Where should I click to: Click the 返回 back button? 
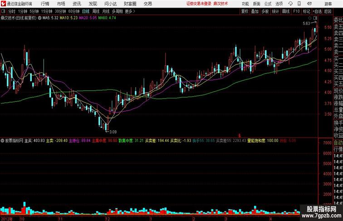click(x=328, y=11)
